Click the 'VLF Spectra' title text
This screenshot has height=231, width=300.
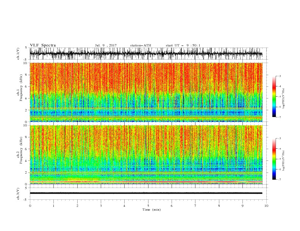point(43,45)
